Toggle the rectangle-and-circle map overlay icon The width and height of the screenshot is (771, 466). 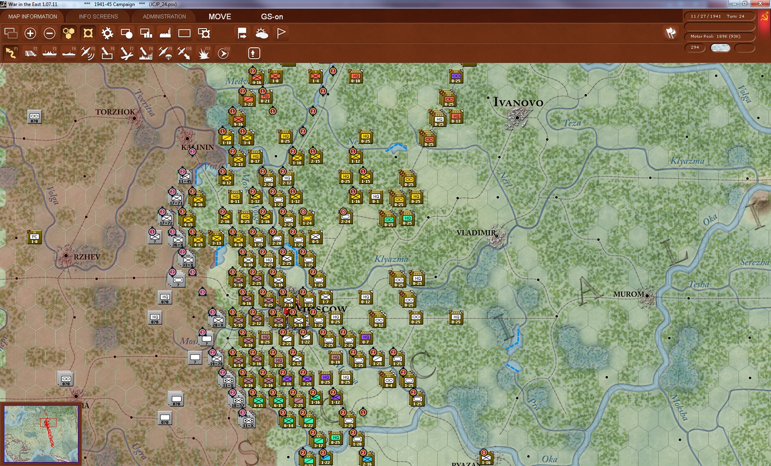126,33
